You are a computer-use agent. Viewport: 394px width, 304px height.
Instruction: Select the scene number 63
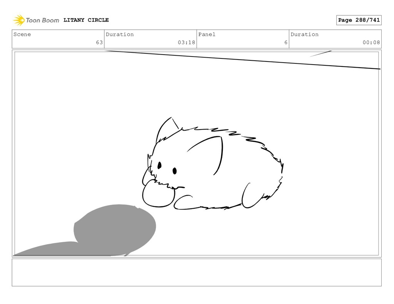(x=99, y=42)
